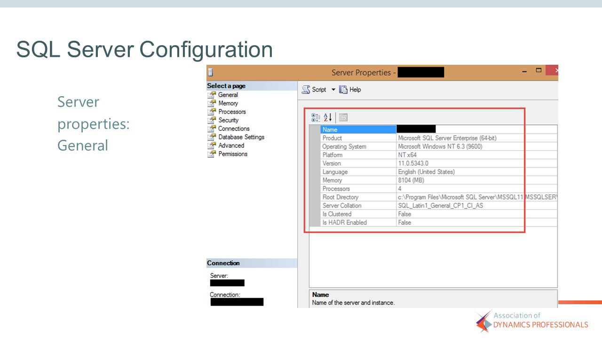Minimize the Server Properties window

[x=525, y=71]
